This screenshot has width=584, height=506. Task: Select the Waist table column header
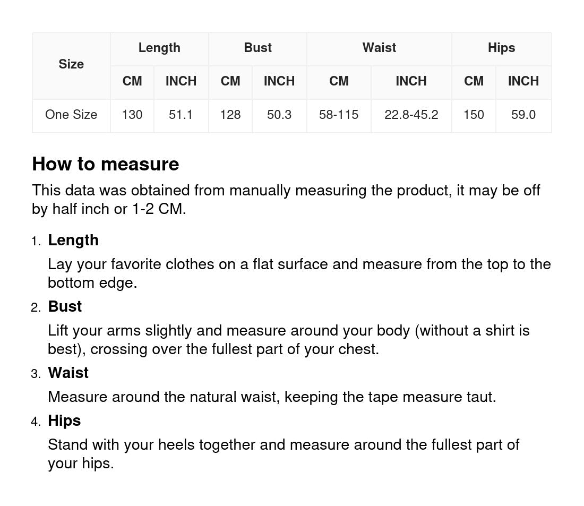(x=379, y=48)
